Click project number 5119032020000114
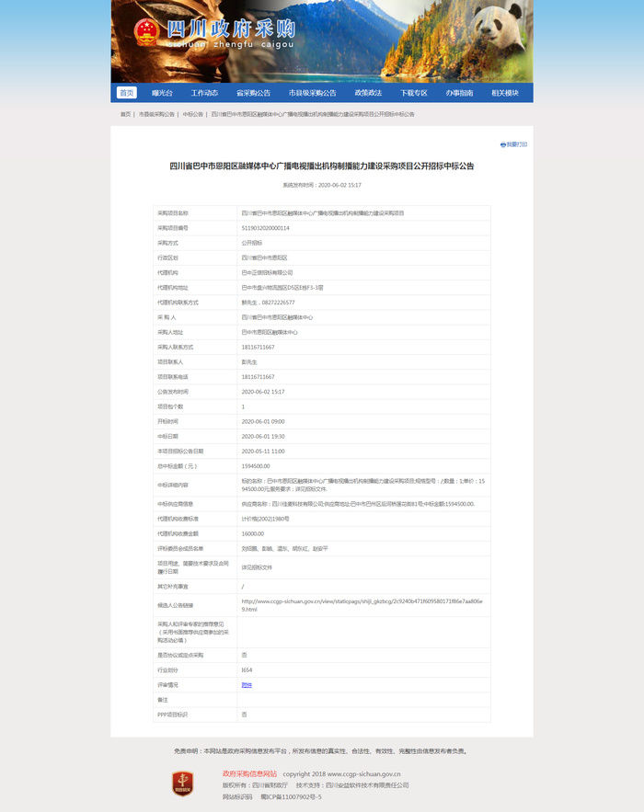The image size is (644, 812). coord(265,228)
